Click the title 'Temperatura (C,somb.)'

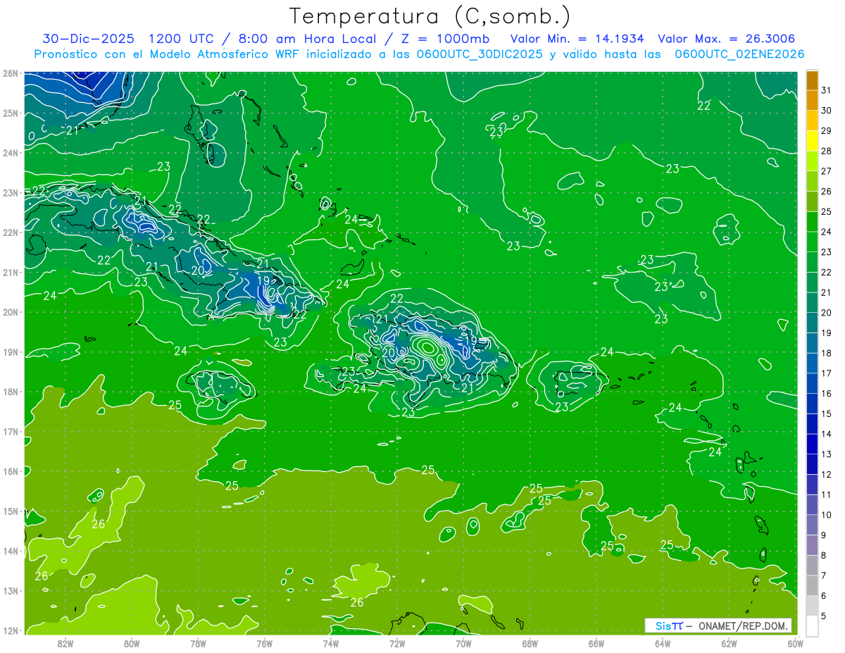[430, 17]
